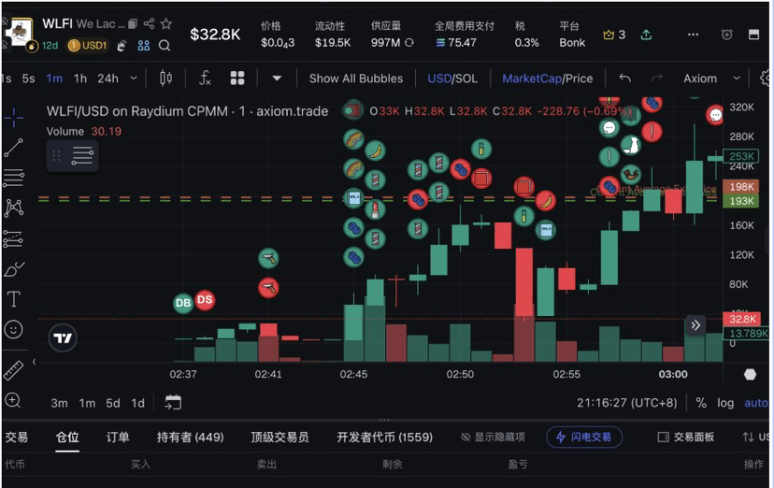Screen dimensions: 774x488
Task: Click the 闪电交易 instant trade button
Action: [x=584, y=437]
